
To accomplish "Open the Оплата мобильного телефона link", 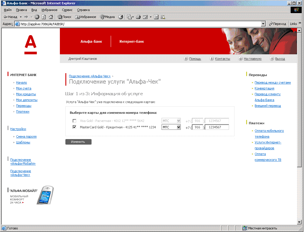I will [x=269, y=134].
